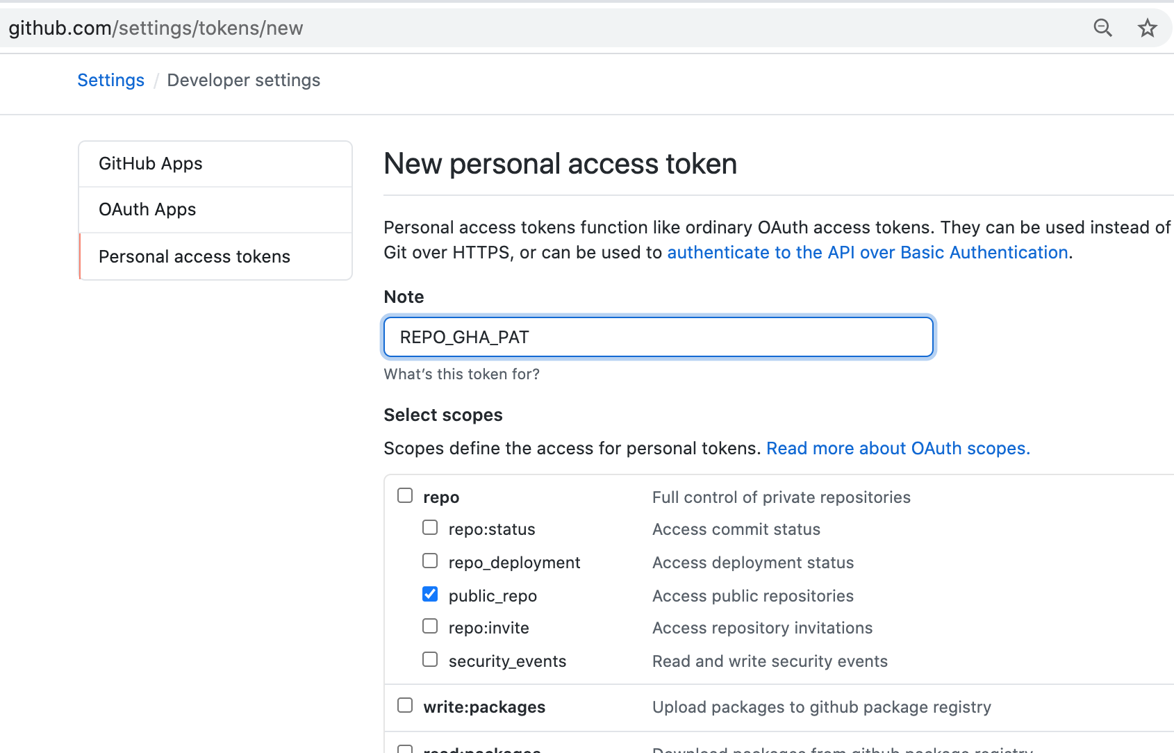This screenshot has height=753, width=1174.
Task: Click the repo scope label
Action: 441,497
